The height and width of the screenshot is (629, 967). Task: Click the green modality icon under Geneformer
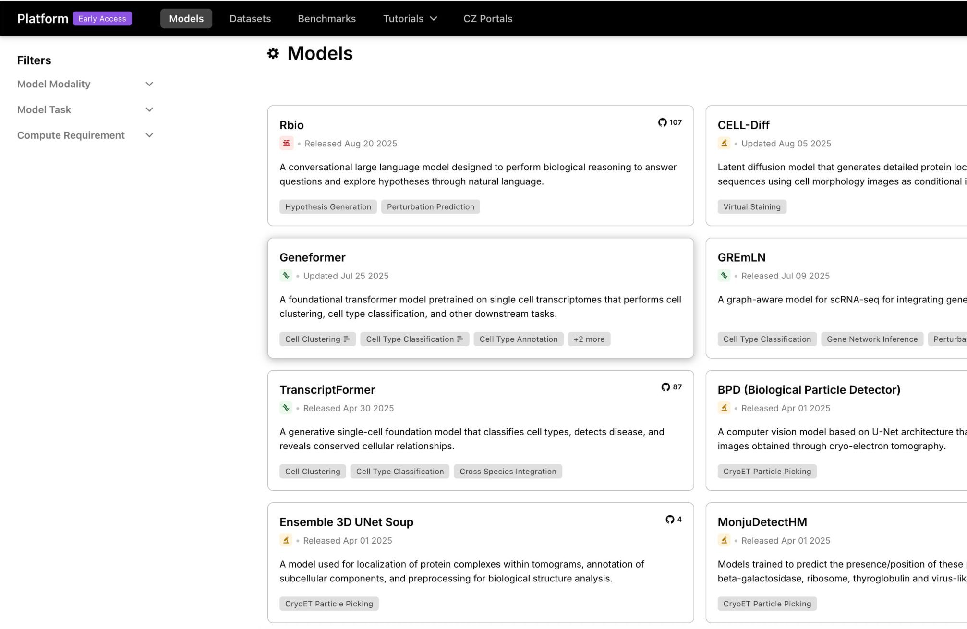point(286,276)
